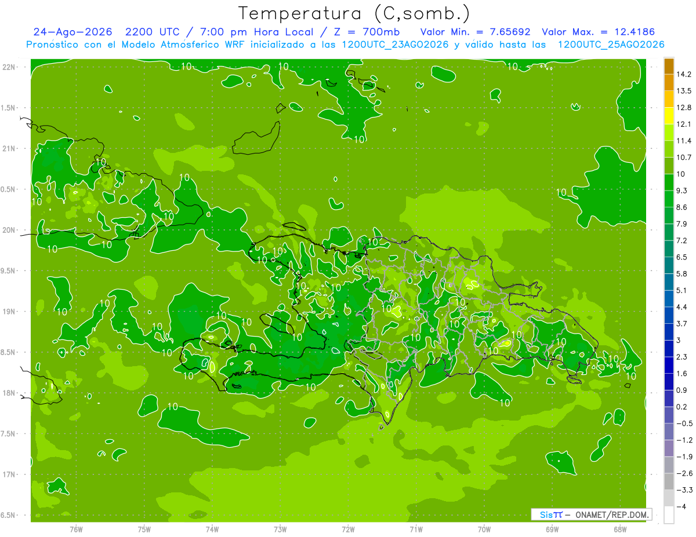Click the "1.6" color bar label
Screen dimensions: 696x537
682,373
